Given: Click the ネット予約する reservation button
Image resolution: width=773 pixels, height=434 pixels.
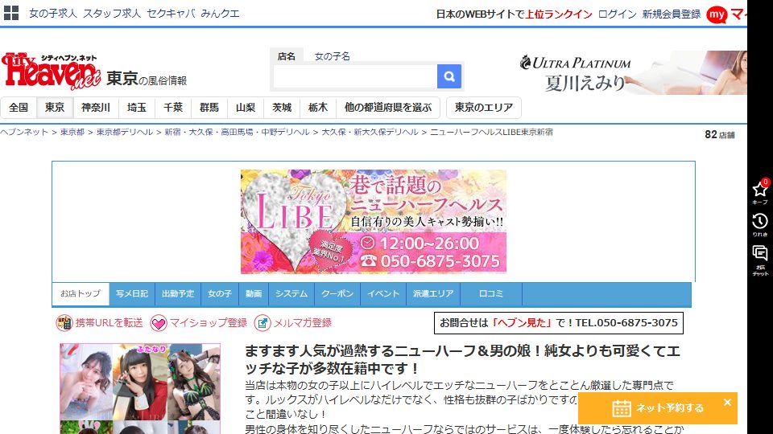Looking at the screenshot, I should tap(658, 408).
